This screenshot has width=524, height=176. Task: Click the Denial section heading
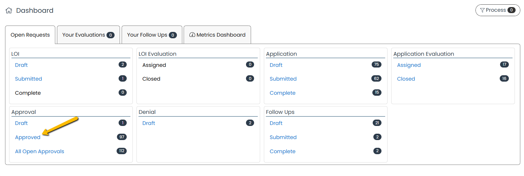tap(147, 112)
